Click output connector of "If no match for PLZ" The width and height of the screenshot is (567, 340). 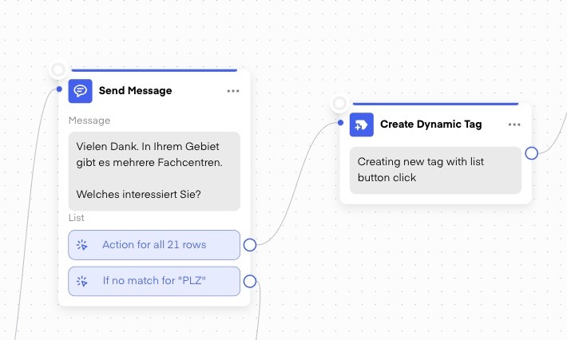pos(249,281)
